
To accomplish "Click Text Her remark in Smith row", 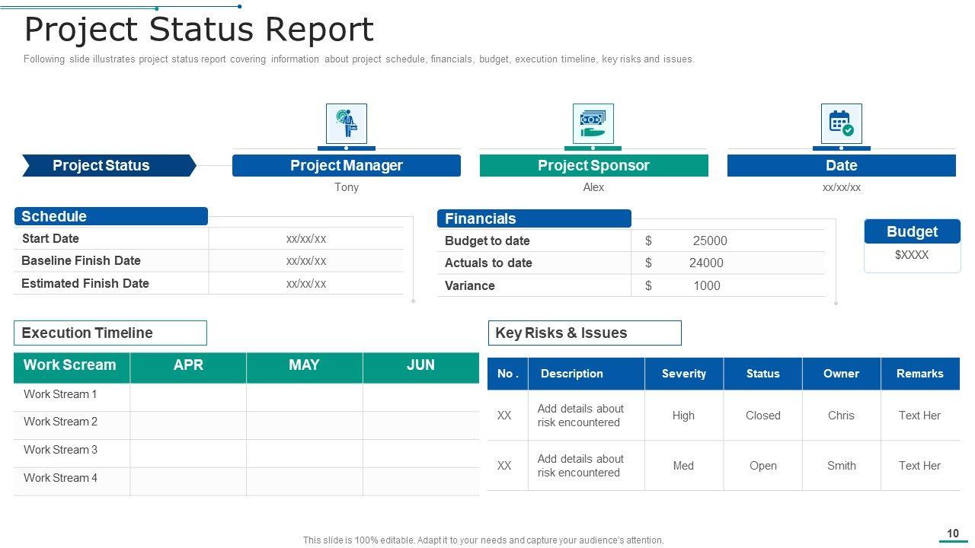I will tap(919, 466).
